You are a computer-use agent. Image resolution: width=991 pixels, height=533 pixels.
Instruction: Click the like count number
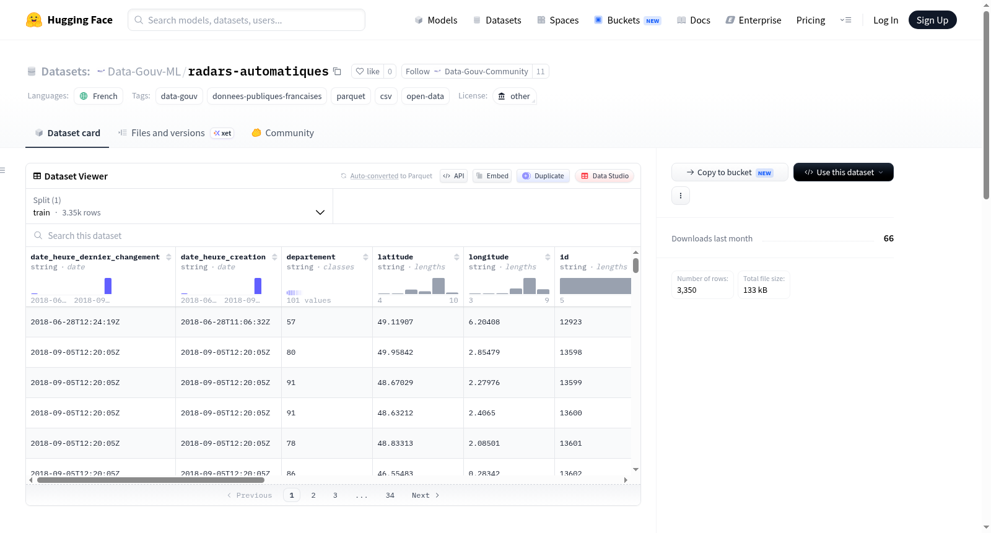[x=390, y=71]
